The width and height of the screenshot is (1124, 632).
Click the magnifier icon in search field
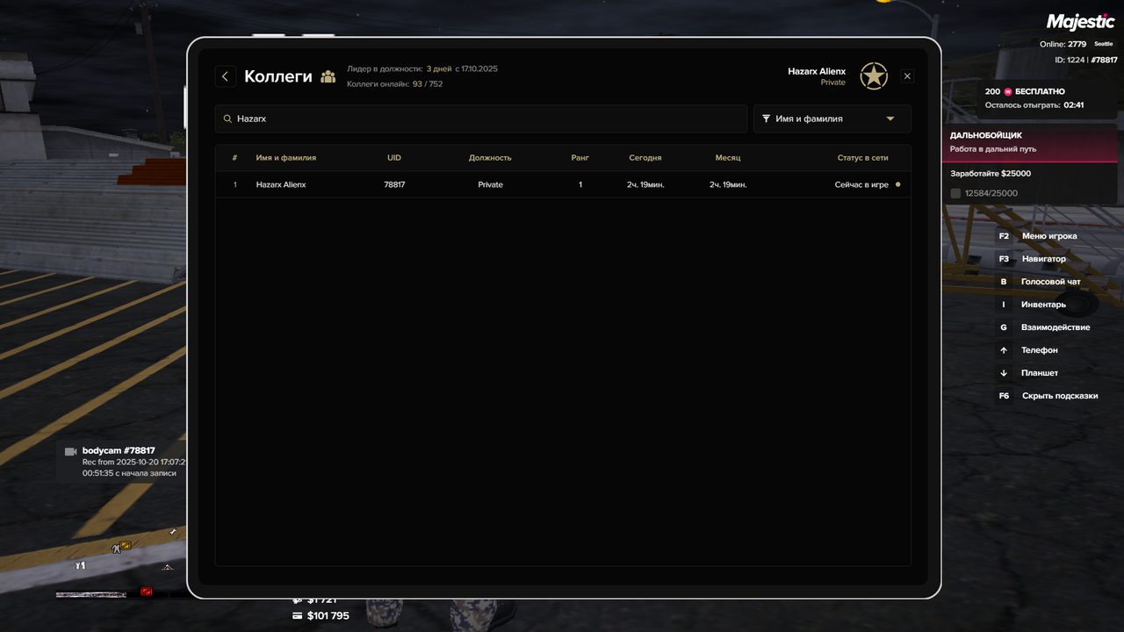pos(227,118)
